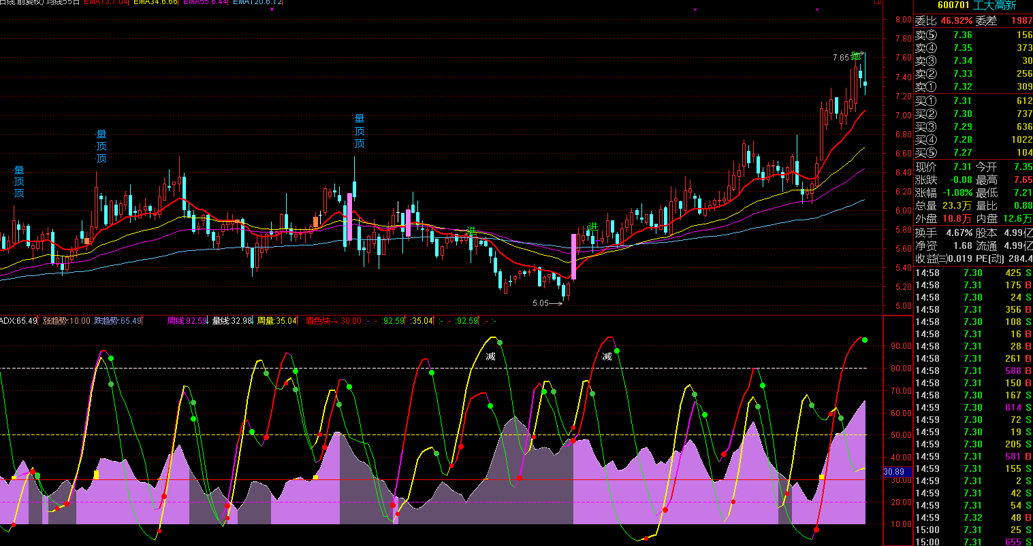Click the 买③ bid price 7.29
Screen dimensions: 1033x546
coord(963,127)
